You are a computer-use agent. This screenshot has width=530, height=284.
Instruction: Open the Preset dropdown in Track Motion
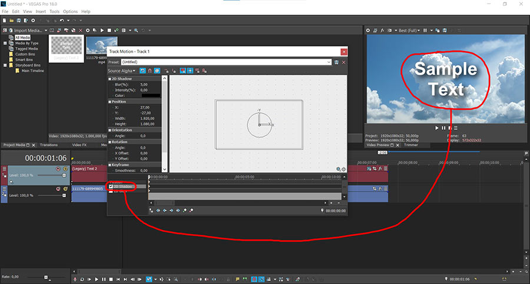[x=329, y=62]
